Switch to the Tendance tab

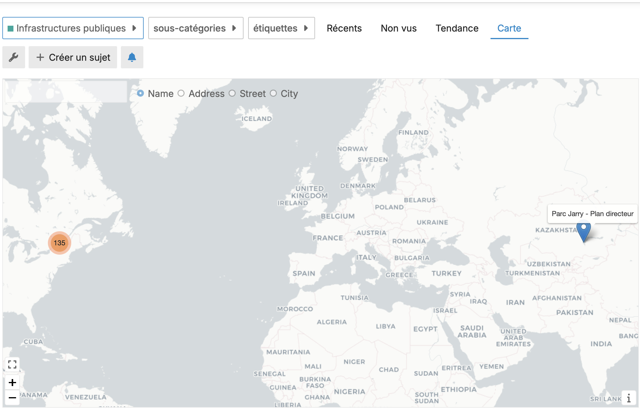(457, 28)
